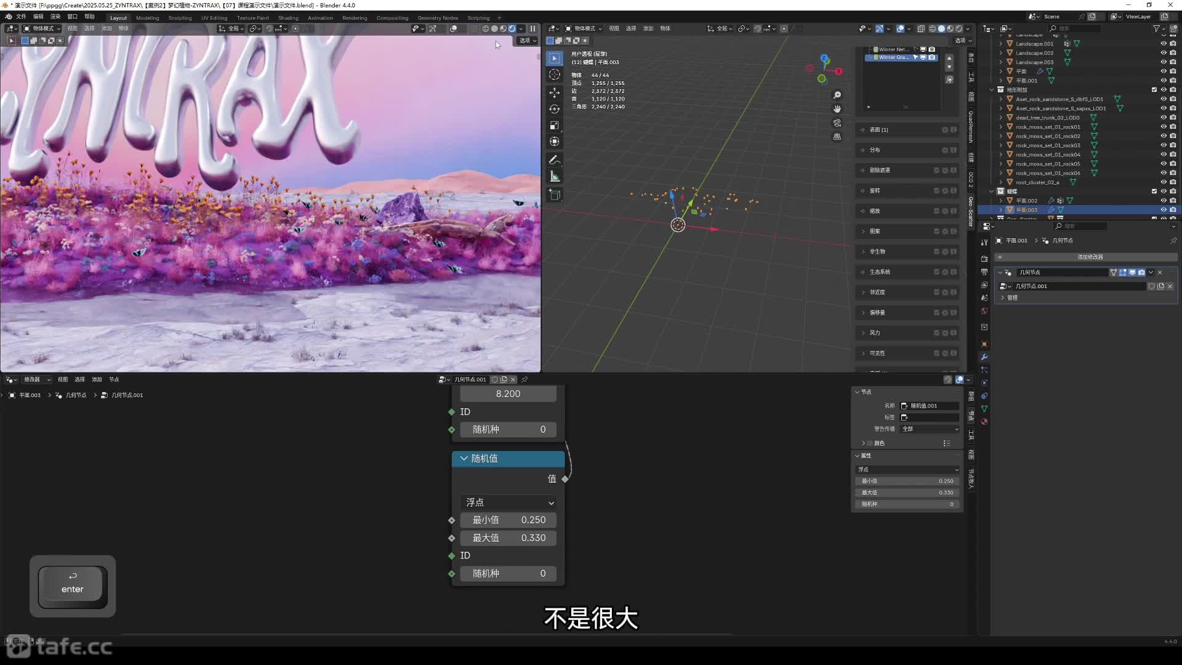Toggle geometry nodes modifier viewport display button
Screen dimensions: 1182x665
click(x=1132, y=272)
